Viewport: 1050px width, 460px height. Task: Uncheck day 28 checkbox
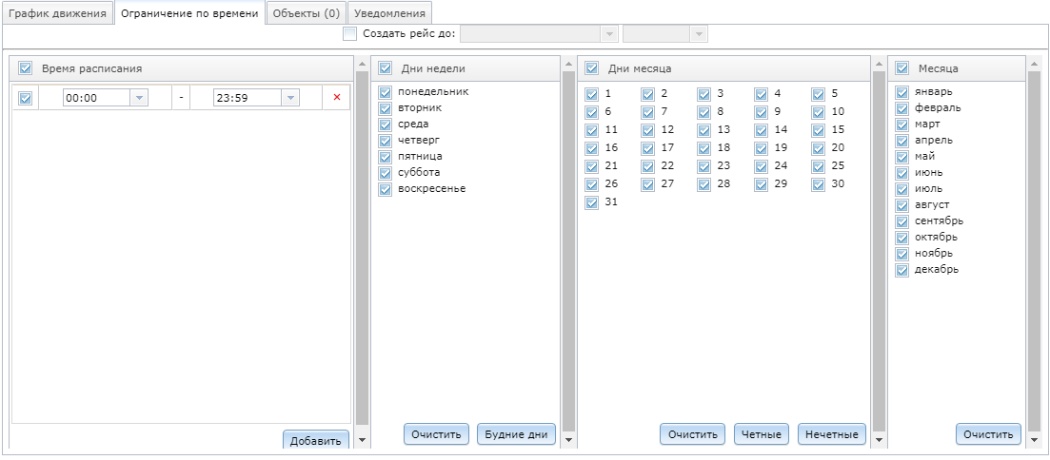[703, 184]
